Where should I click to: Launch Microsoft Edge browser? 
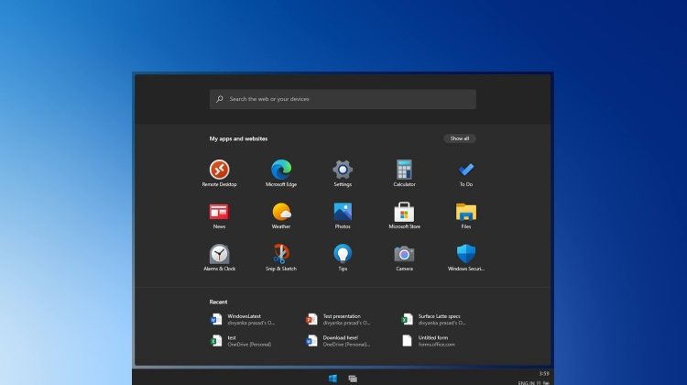coord(281,170)
